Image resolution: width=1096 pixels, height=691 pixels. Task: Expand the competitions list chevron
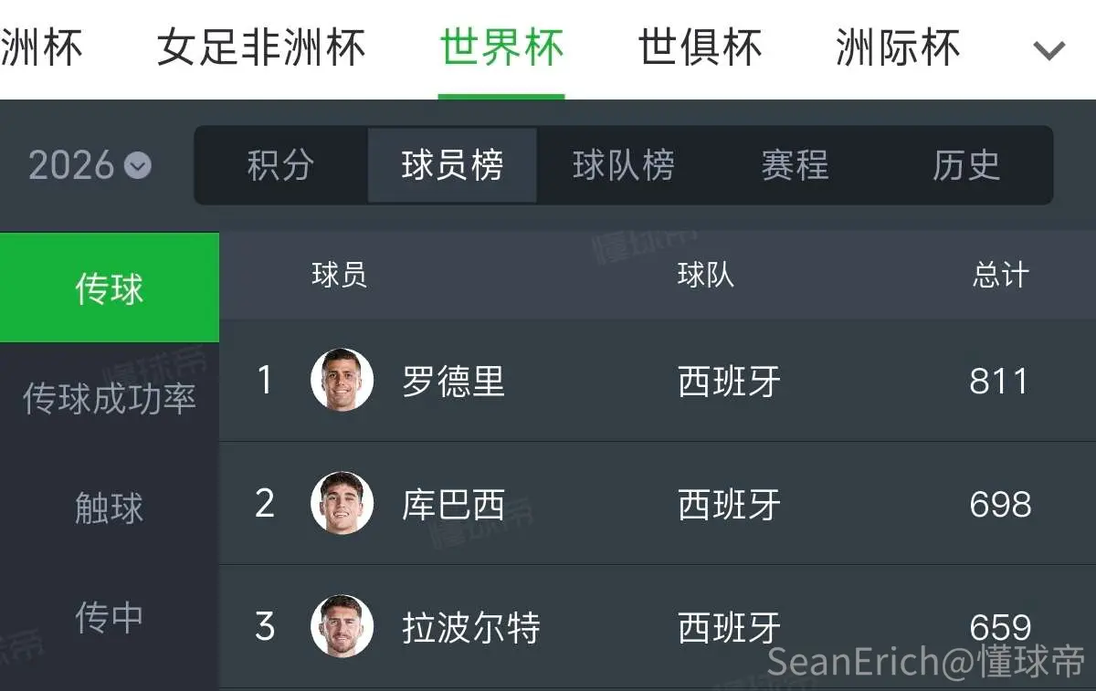1049,49
